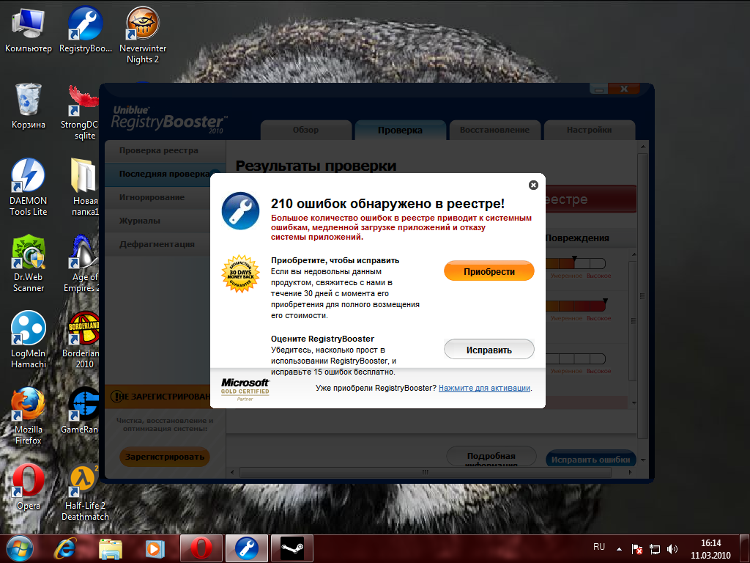
Task: Click the Исправить button in the popup
Action: point(489,350)
